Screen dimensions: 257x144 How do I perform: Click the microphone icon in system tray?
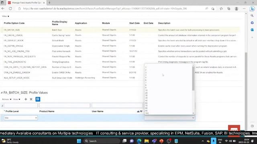(213, 141)
